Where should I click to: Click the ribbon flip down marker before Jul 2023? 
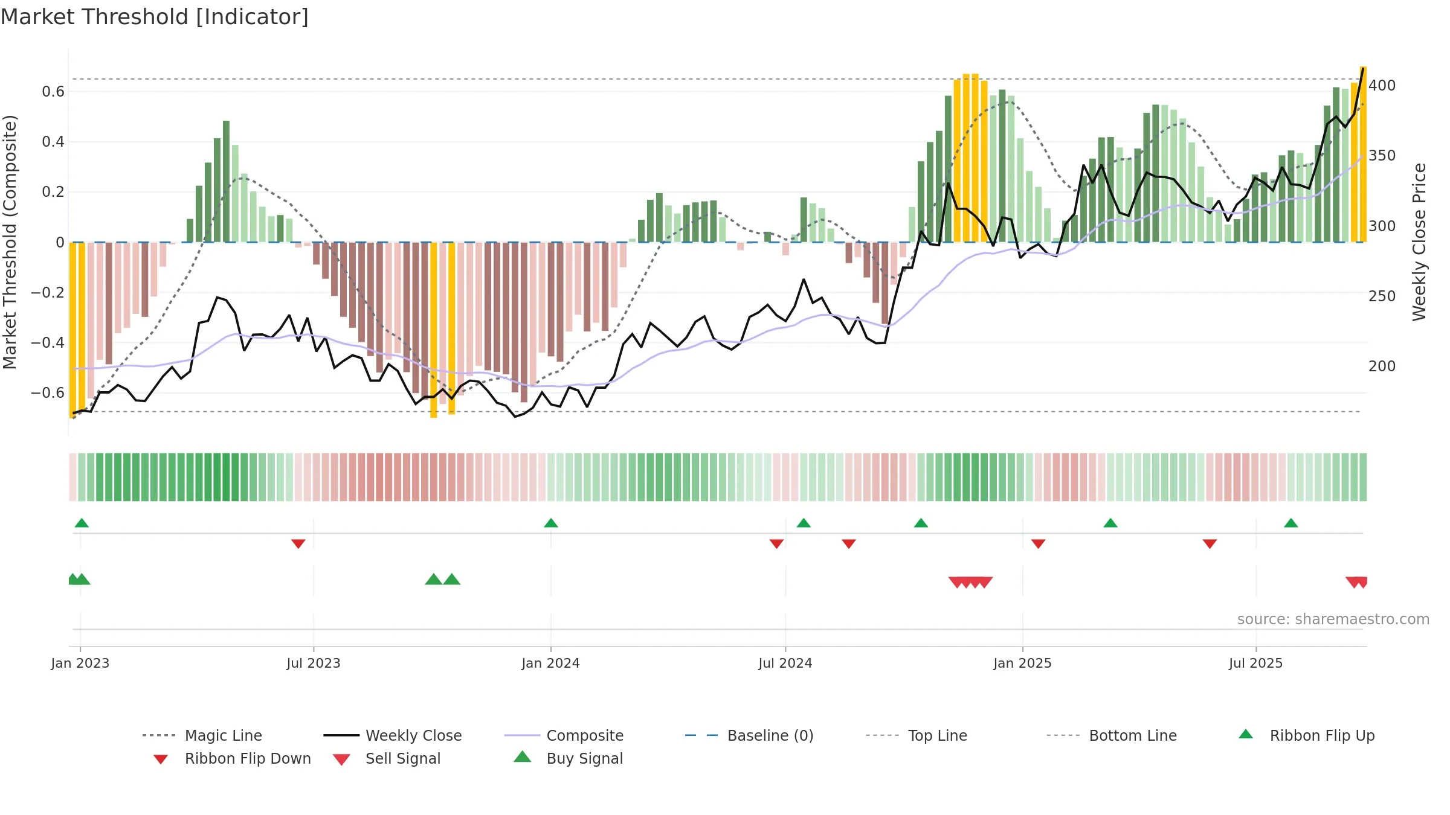click(298, 544)
